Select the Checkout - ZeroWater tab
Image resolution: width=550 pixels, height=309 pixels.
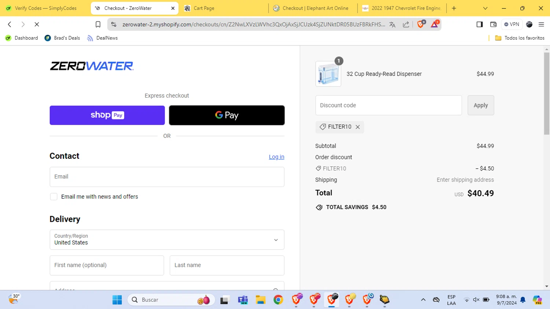134,8
